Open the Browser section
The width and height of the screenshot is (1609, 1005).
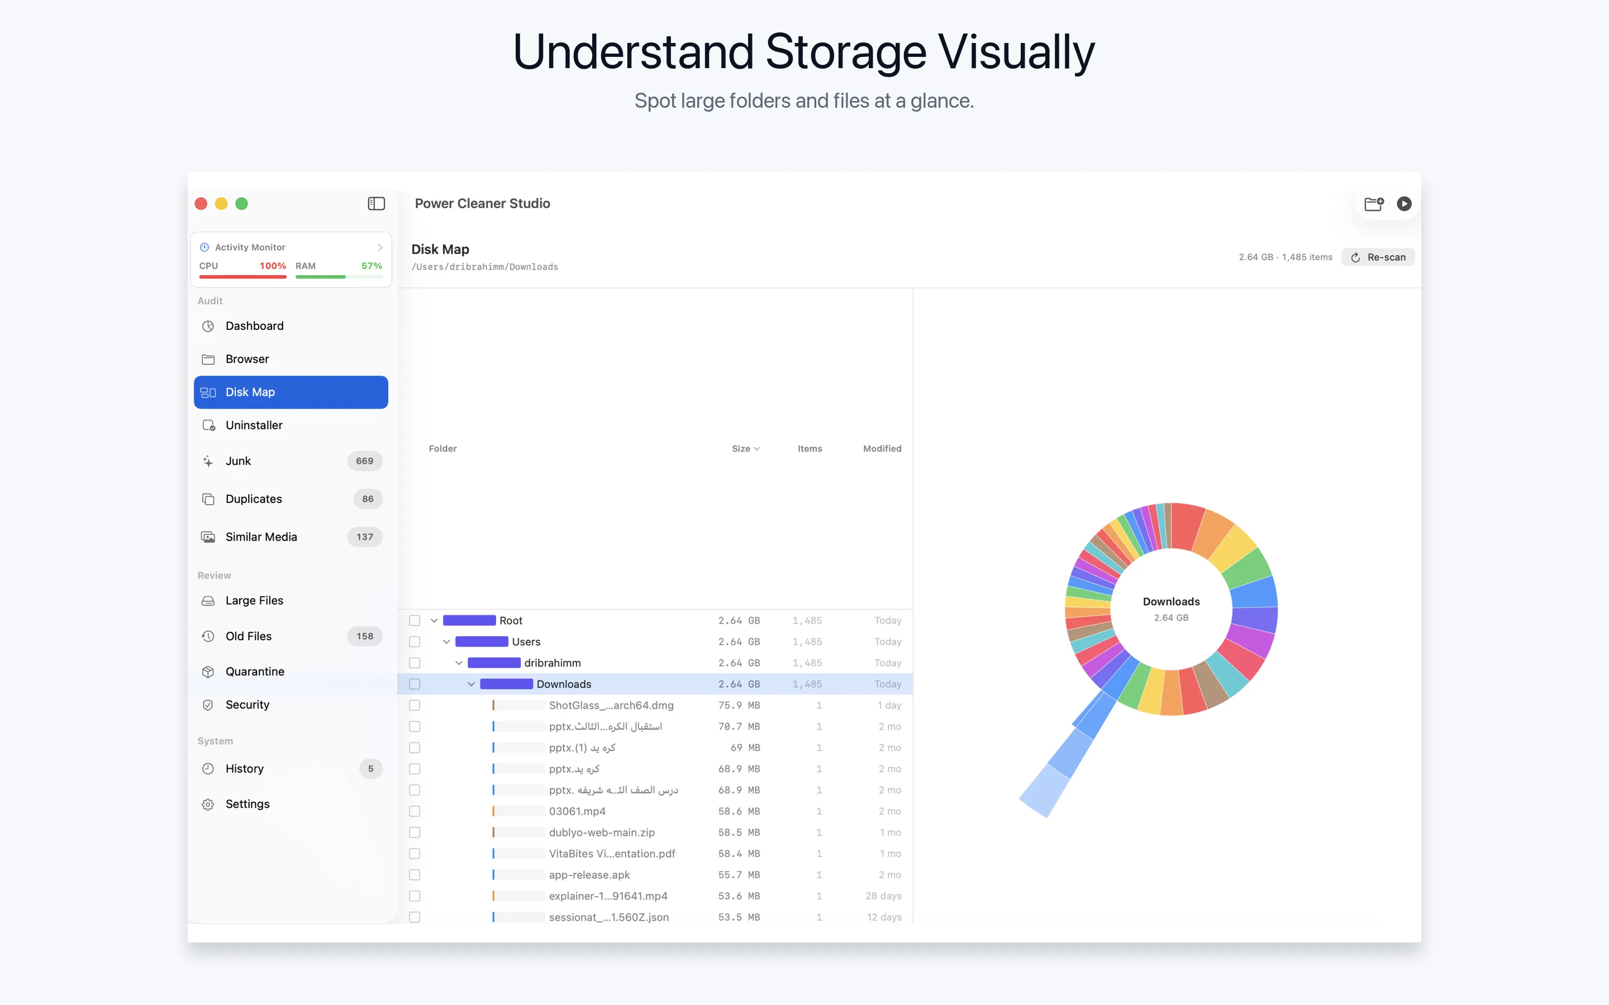pyautogui.click(x=291, y=359)
